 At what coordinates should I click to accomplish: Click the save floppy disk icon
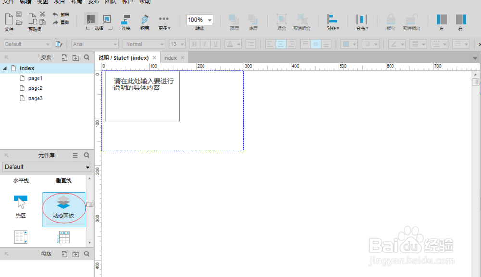[x=19, y=14]
